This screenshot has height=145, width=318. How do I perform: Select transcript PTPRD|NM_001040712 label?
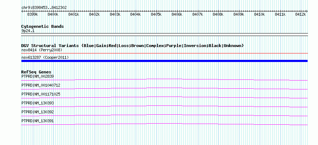click(41, 86)
